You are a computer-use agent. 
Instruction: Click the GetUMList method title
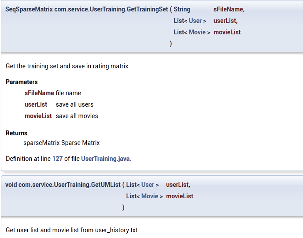tap(63, 185)
